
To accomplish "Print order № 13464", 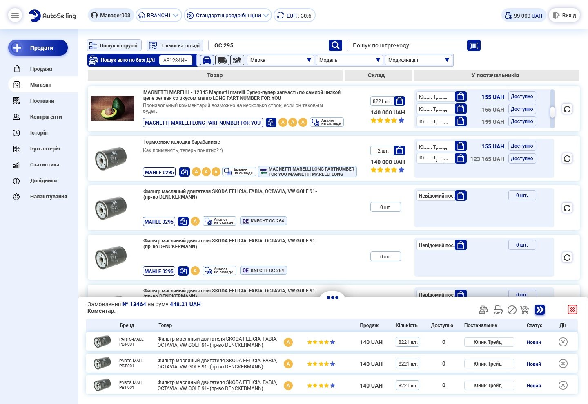I will pos(498,310).
